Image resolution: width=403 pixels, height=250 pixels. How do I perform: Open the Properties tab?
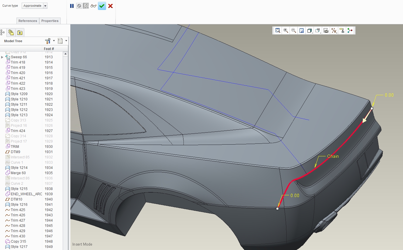pos(50,21)
